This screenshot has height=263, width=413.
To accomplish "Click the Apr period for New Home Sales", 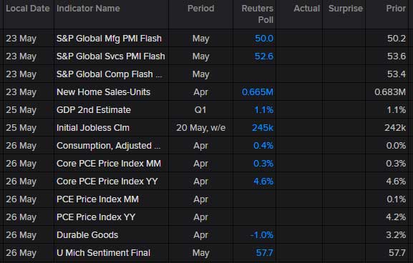I will click(200, 92).
